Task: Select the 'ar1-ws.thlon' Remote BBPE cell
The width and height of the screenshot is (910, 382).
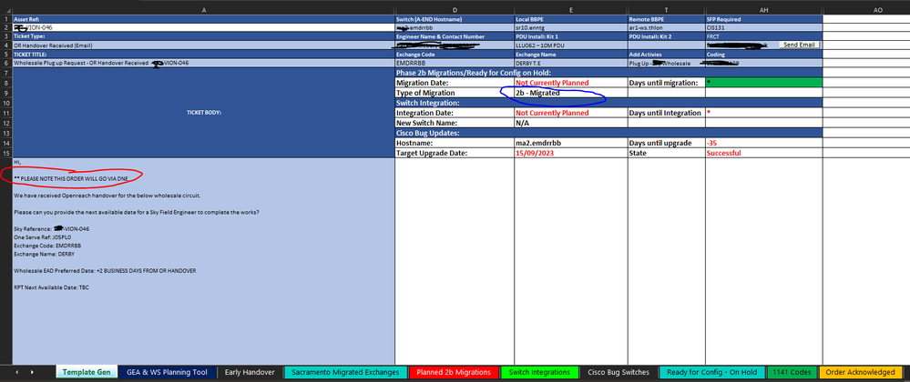Action: pos(666,27)
